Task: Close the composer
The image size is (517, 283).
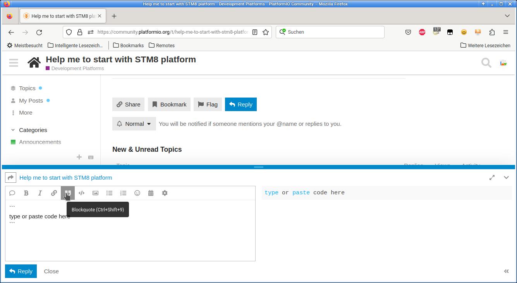Action: (x=52, y=271)
